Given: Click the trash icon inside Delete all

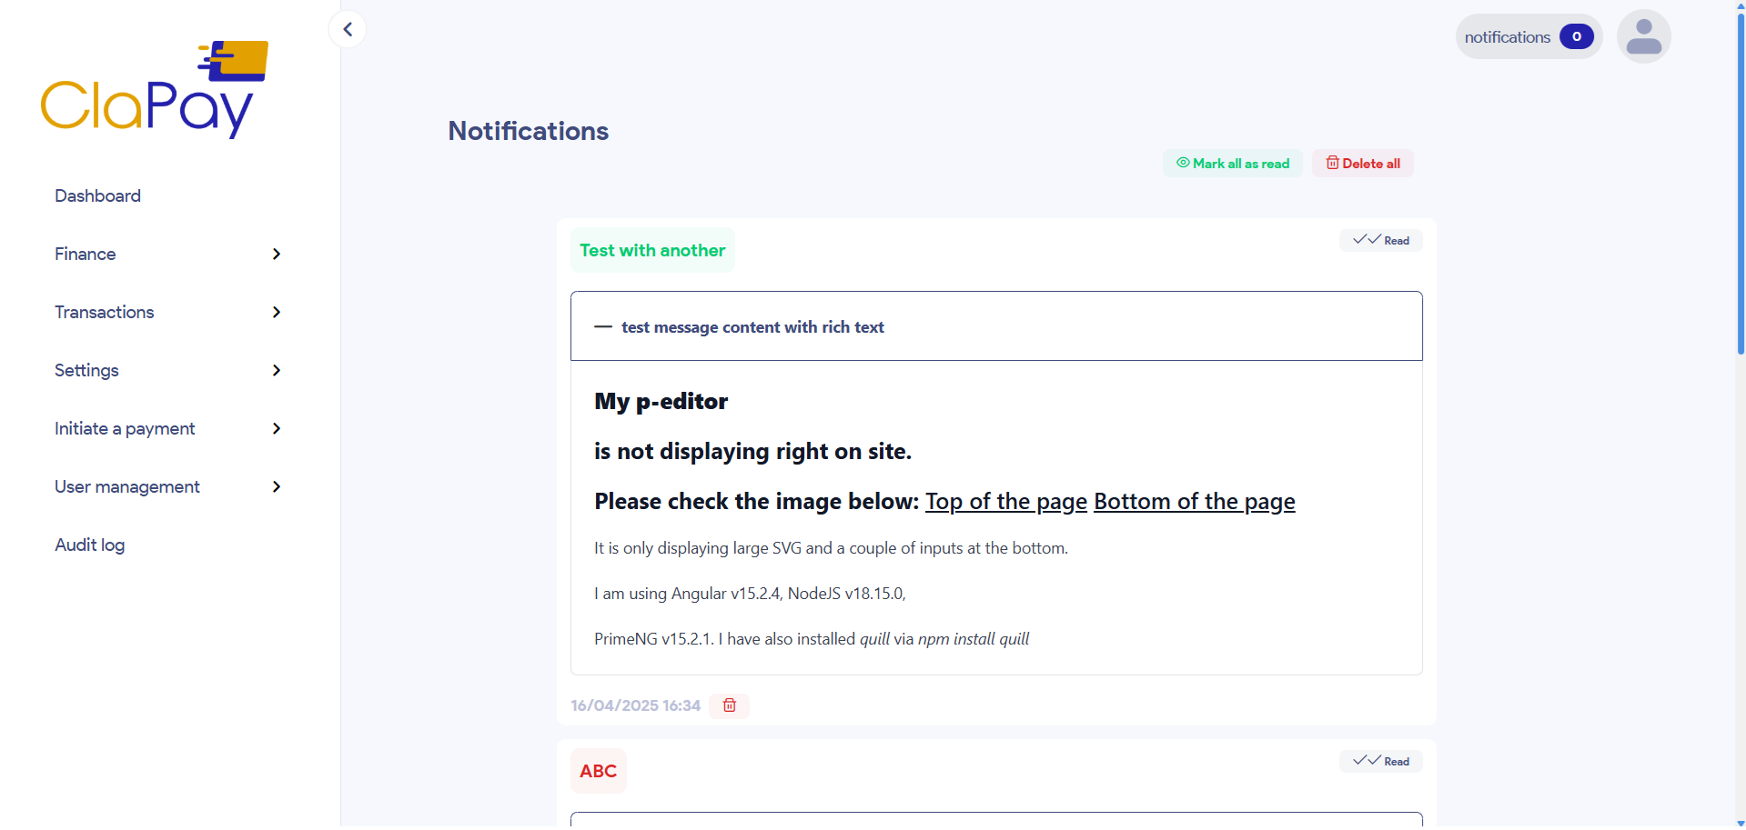Looking at the screenshot, I should 1333,163.
